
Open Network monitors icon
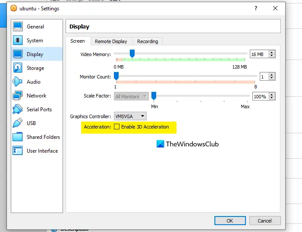18,95
